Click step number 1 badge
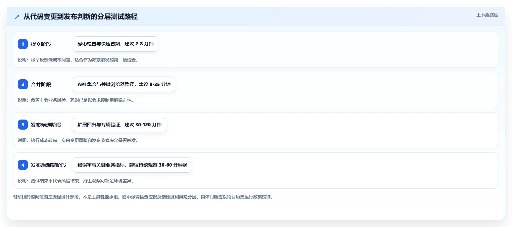Image resolution: width=512 pixels, height=227 pixels. pos(23,44)
